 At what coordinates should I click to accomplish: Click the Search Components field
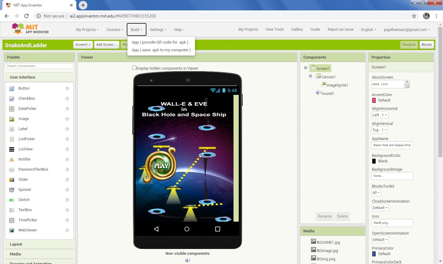click(x=39, y=66)
